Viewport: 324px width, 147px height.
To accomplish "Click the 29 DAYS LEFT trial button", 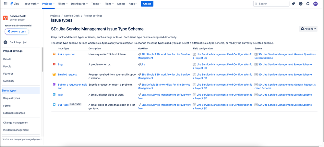I will [17, 32].
